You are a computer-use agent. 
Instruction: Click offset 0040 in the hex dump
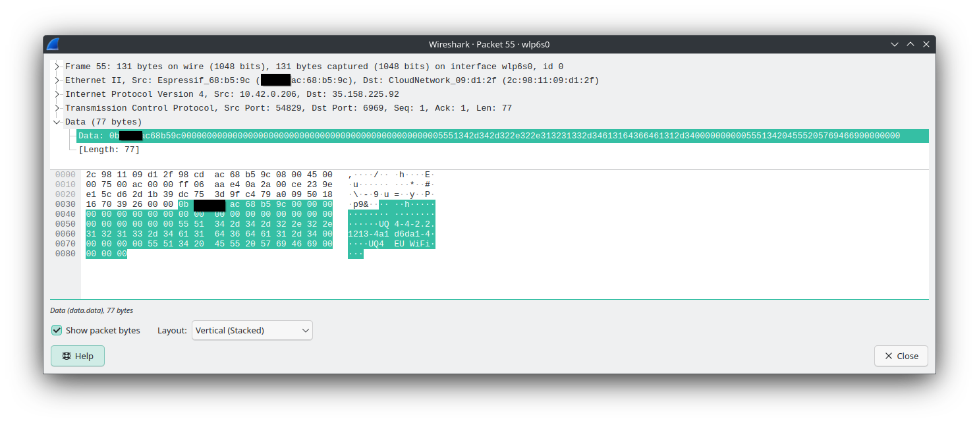click(65, 214)
